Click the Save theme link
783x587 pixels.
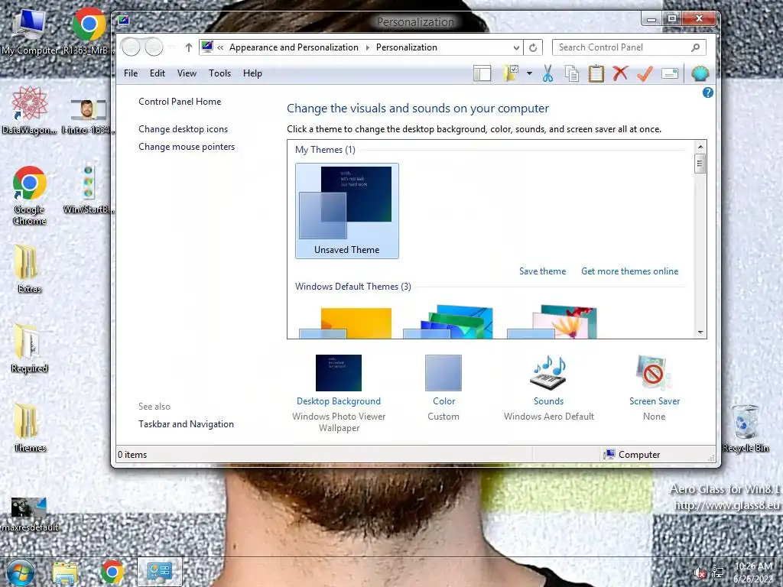(542, 271)
